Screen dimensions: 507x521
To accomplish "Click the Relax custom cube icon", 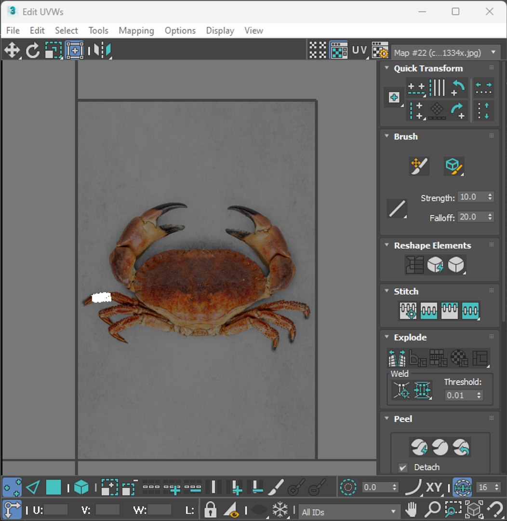I will [x=456, y=264].
